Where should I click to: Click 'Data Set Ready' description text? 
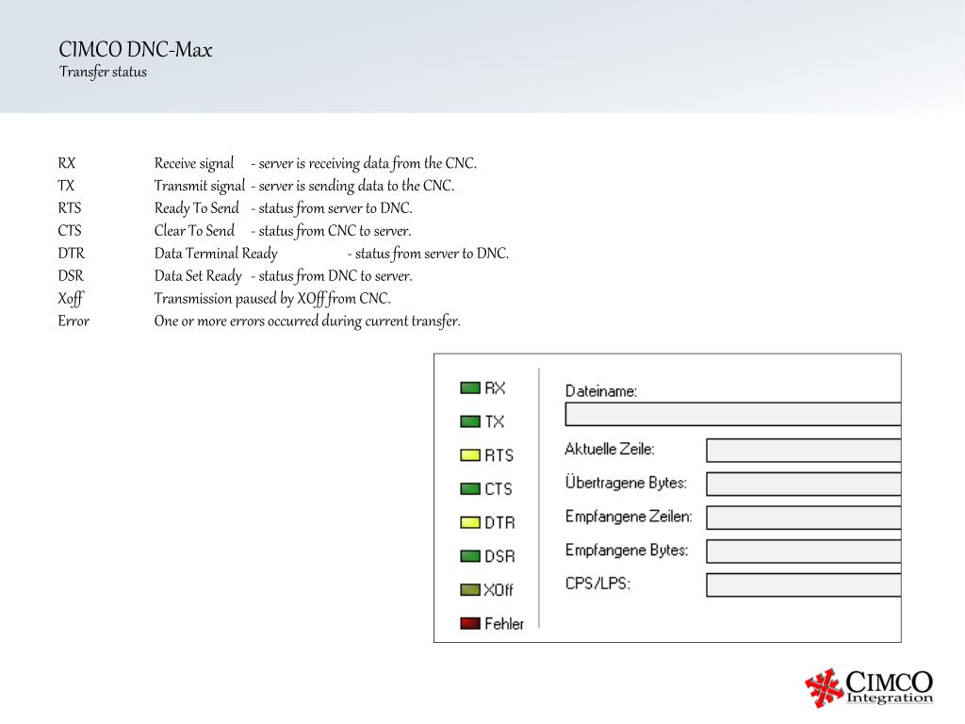198,276
